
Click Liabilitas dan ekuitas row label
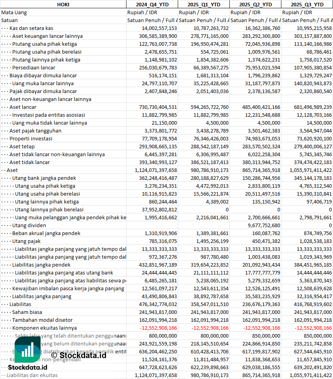click(x=32, y=375)
